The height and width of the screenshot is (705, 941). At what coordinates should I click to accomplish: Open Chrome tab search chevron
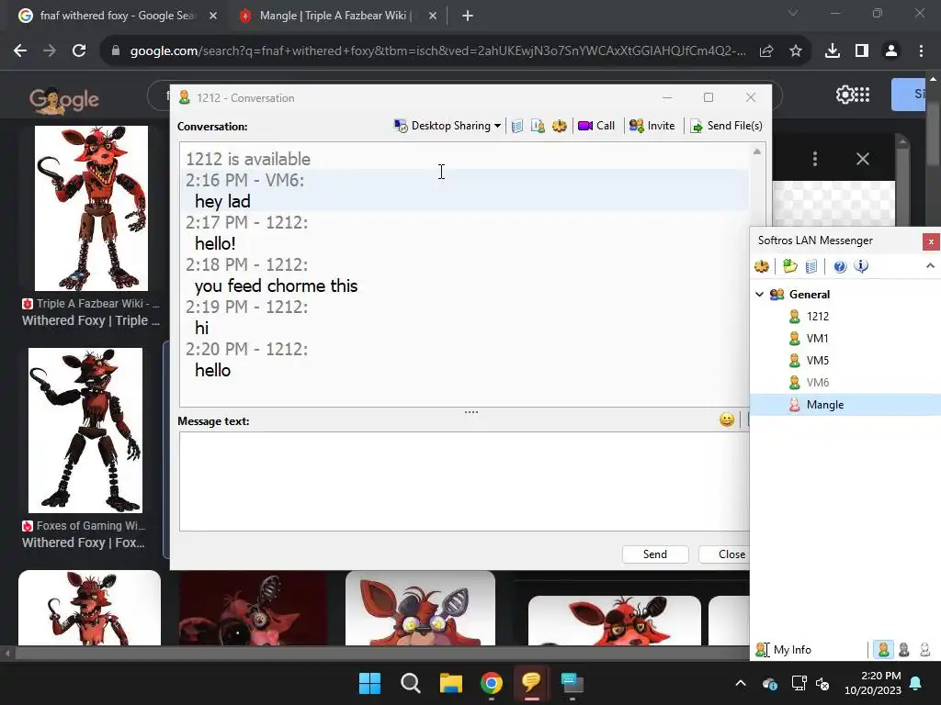pos(793,13)
